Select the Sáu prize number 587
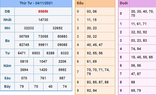This screenshot has height=95, width=156. (62, 78)
